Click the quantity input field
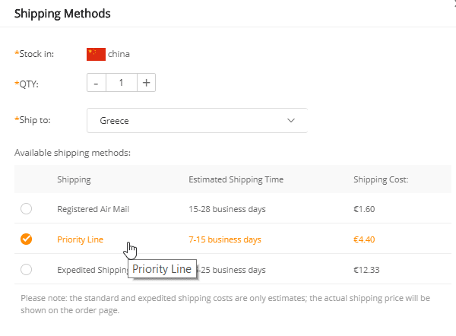456x336 pixels. click(121, 82)
